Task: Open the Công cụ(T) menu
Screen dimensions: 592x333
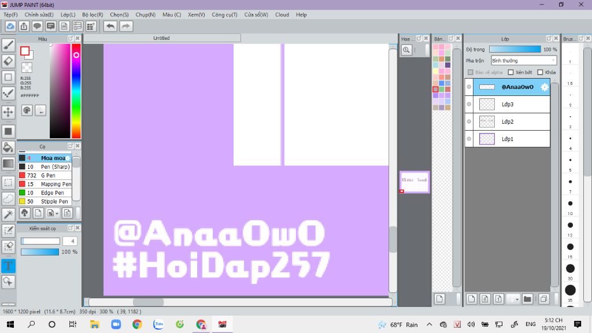Action: [224, 14]
